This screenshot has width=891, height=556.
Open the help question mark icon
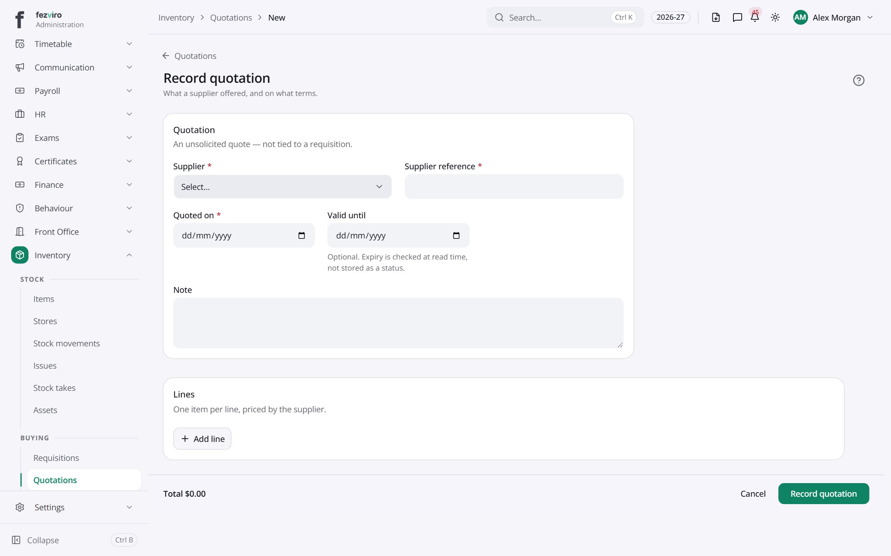pos(858,80)
